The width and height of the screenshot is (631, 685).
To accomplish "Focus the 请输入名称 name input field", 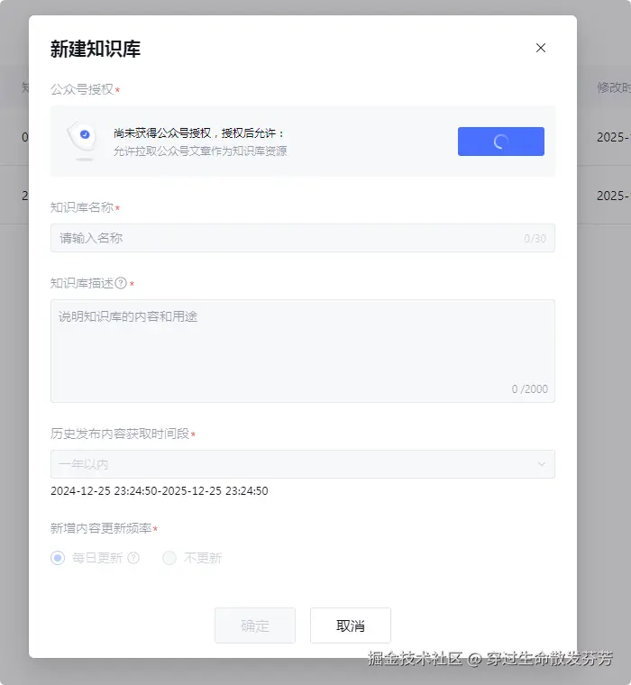I will click(x=303, y=238).
